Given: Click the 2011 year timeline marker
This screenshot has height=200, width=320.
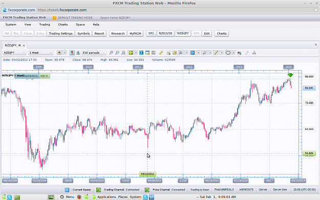Looking at the screenshot, I should click(138, 67).
